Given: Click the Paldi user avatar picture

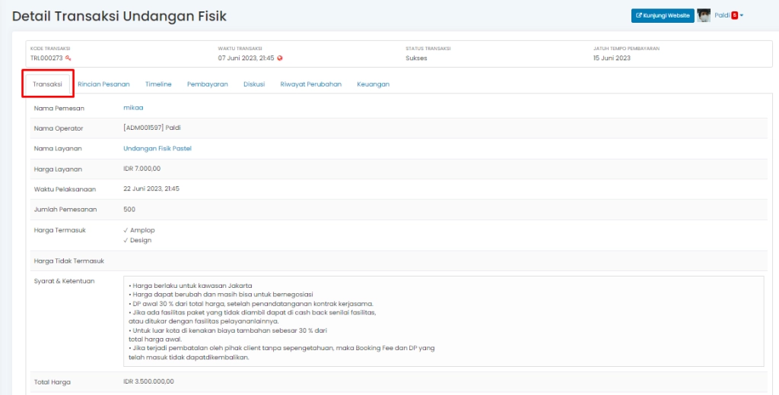Looking at the screenshot, I should coord(704,15).
